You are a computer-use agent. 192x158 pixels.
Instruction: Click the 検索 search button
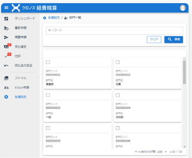(174, 39)
